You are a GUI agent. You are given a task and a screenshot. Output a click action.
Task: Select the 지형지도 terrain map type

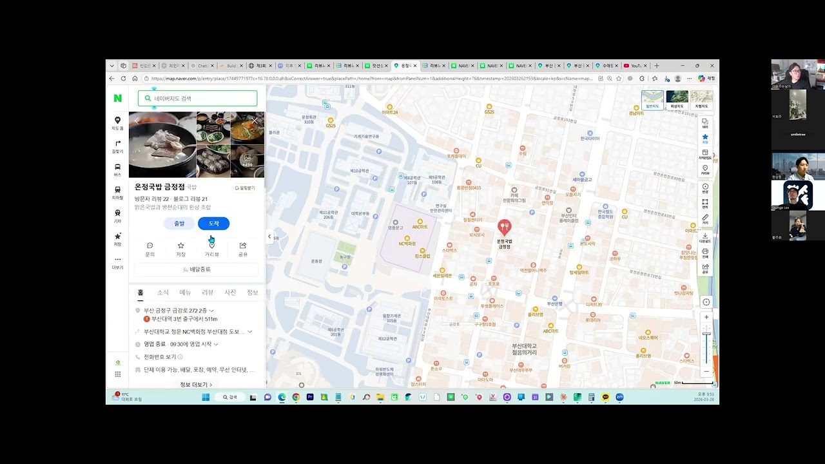point(701,100)
